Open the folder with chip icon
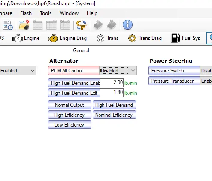 point(24,25)
